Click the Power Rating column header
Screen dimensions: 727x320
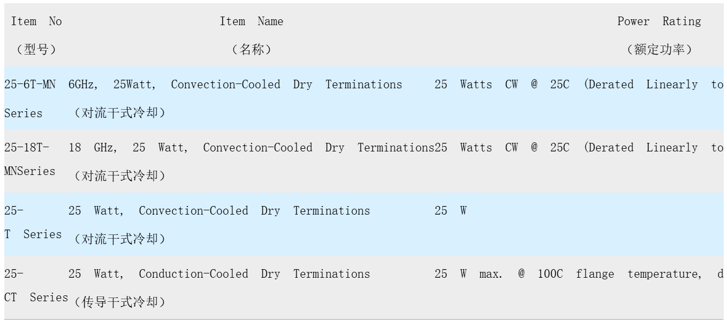point(659,22)
